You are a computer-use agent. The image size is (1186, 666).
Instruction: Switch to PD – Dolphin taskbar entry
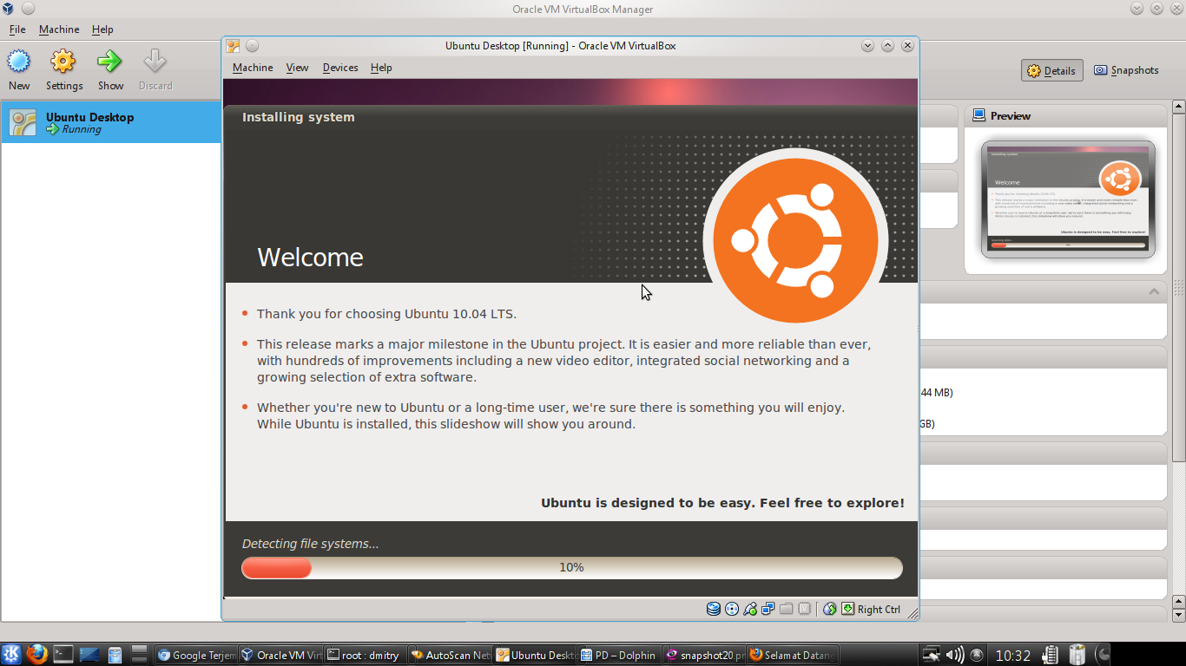[x=618, y=656]
